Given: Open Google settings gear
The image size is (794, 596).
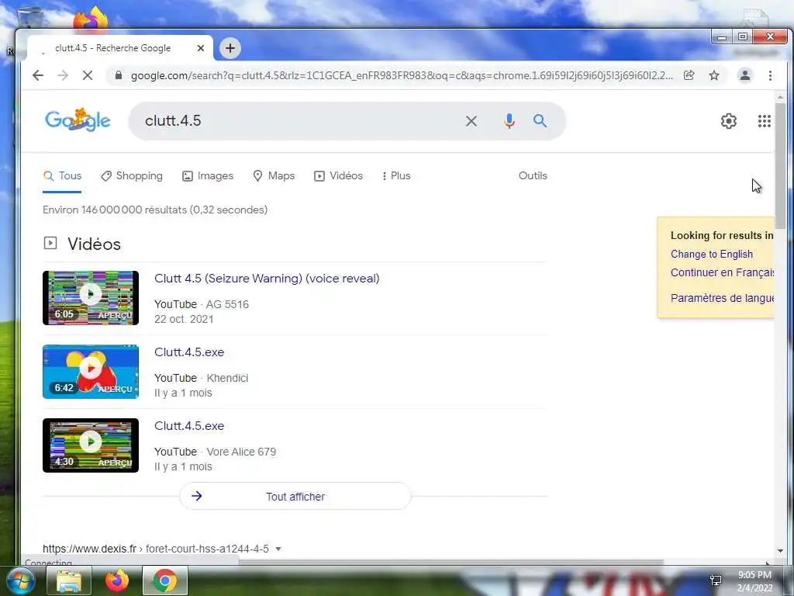Looking at the screenshot, I should click(729, 120).
